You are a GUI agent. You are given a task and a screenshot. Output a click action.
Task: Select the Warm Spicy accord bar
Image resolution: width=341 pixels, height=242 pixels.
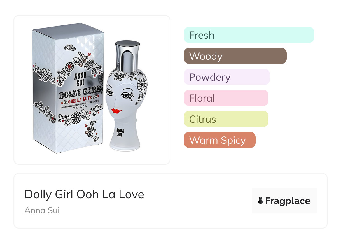click(x=219, y=140)
